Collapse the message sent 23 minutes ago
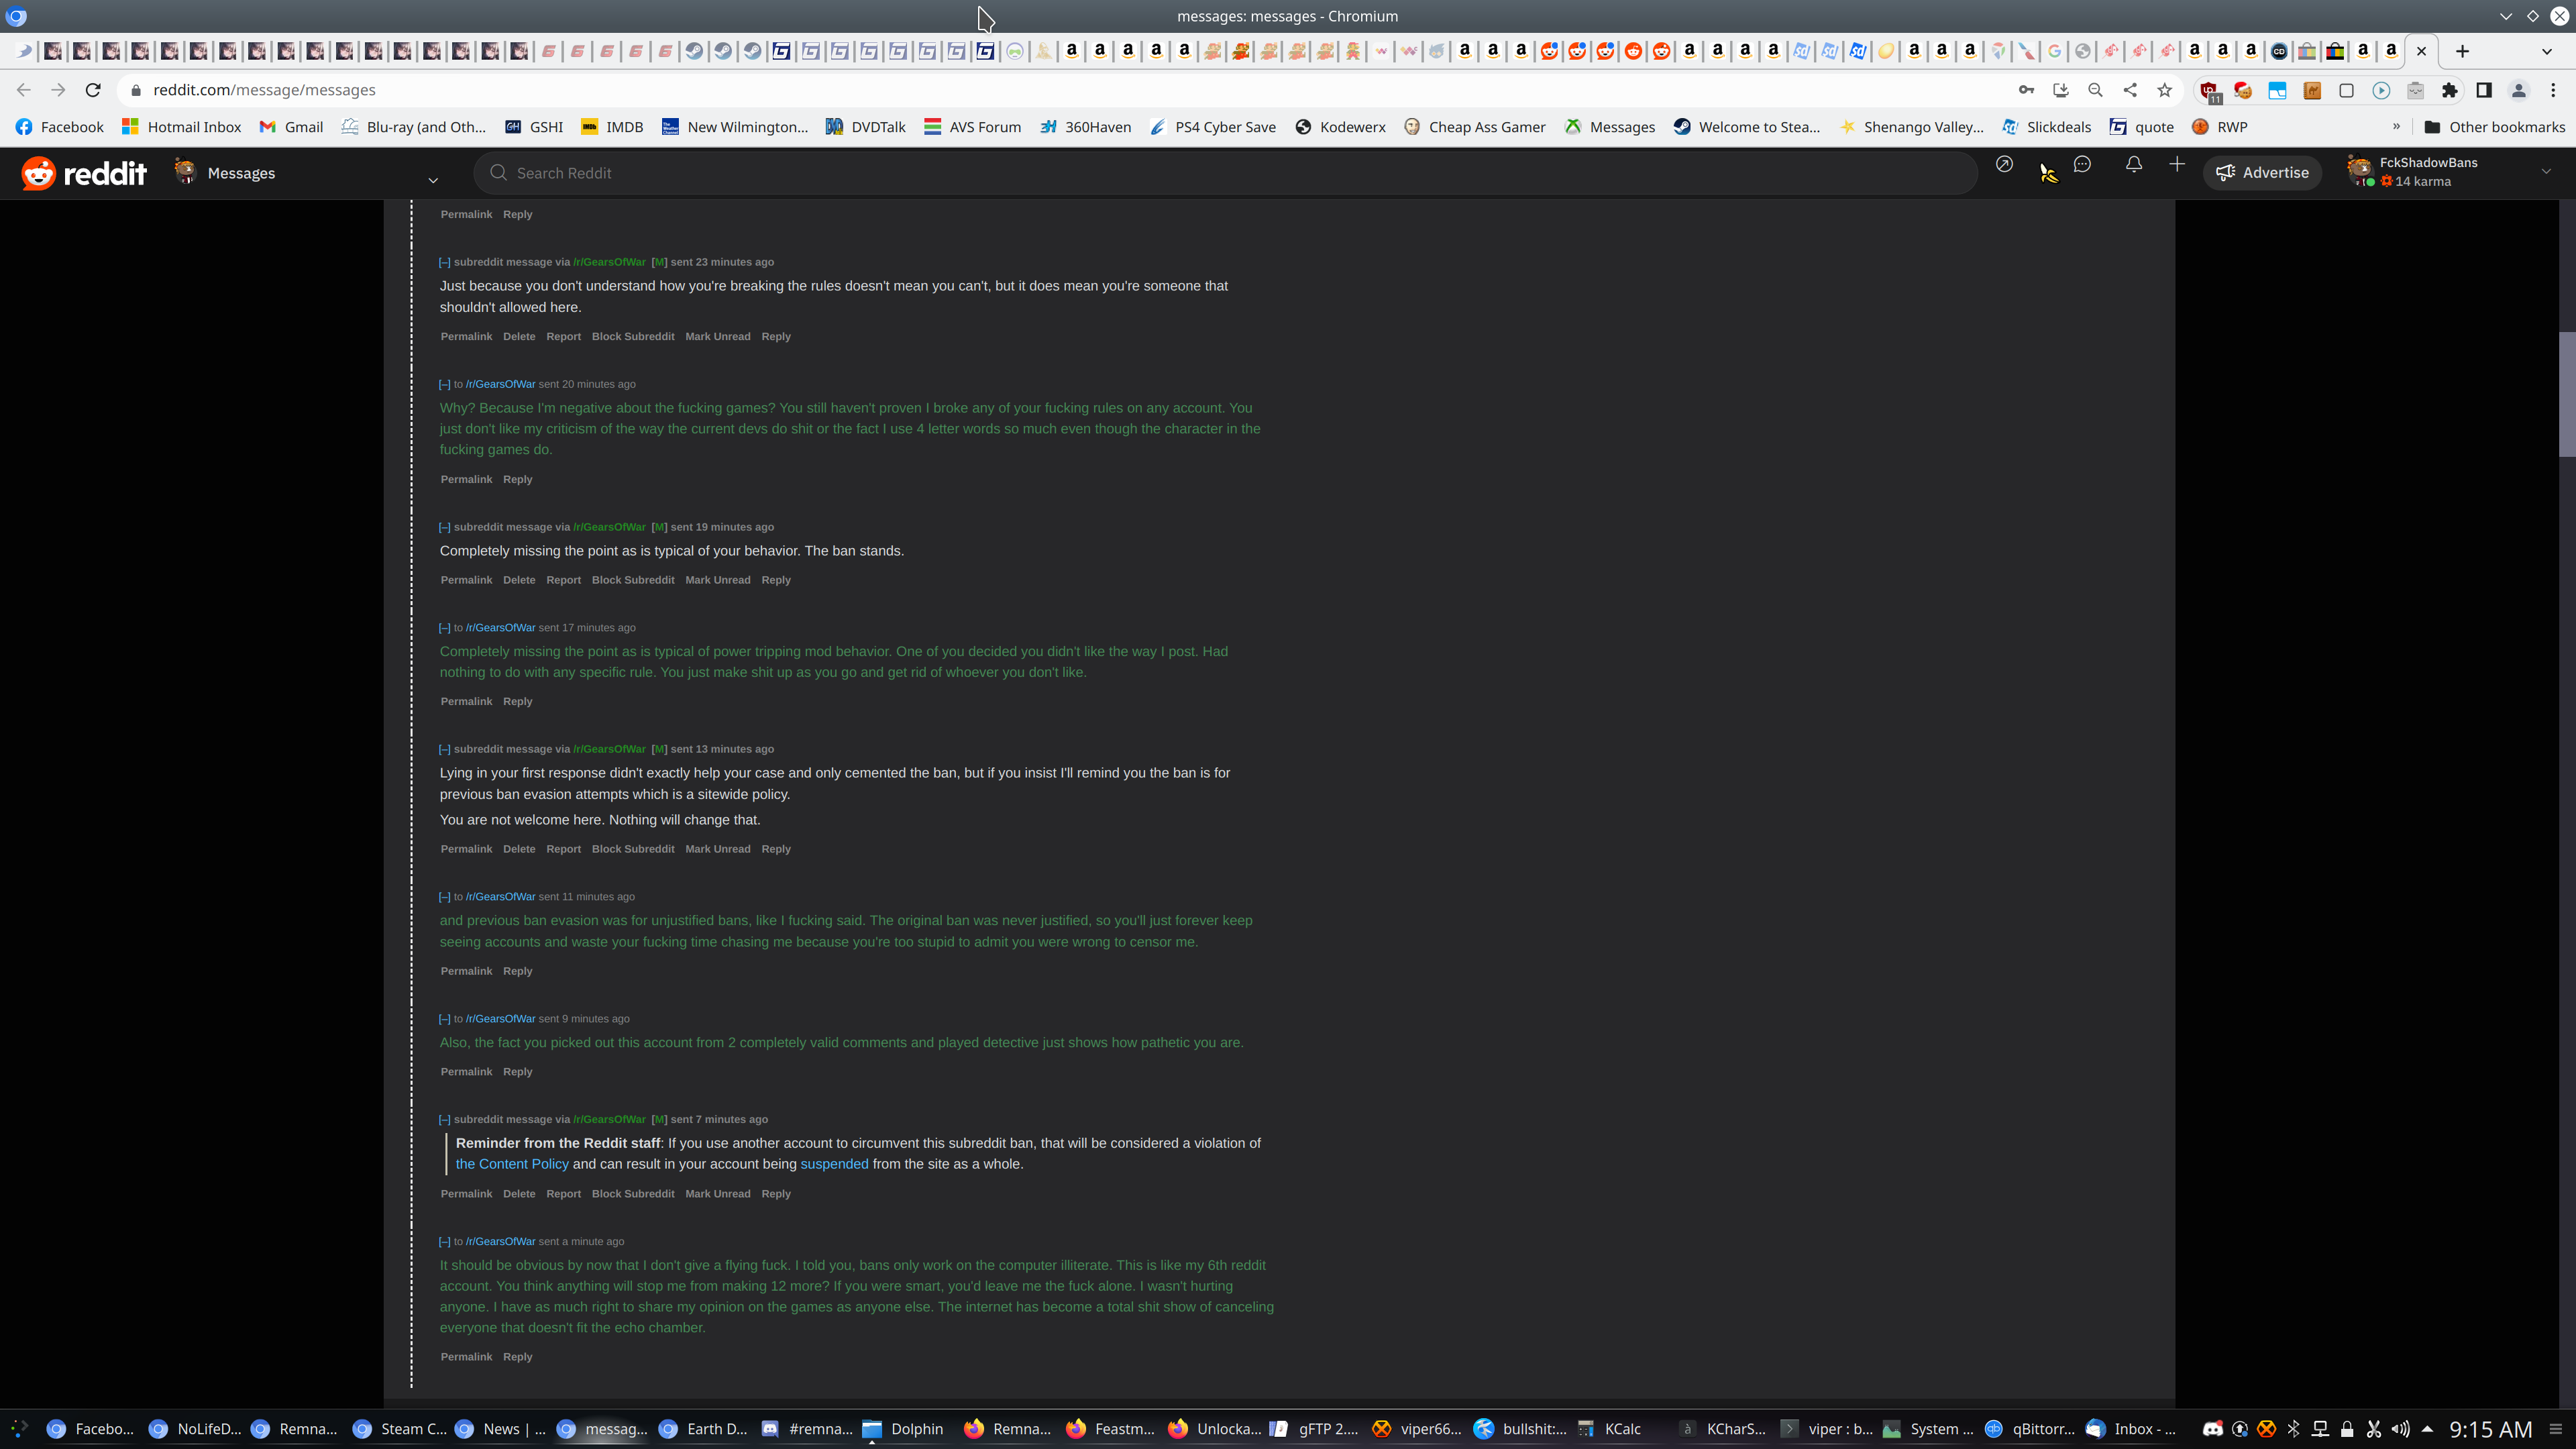The image size is (2576, 1449). [444, 262]
